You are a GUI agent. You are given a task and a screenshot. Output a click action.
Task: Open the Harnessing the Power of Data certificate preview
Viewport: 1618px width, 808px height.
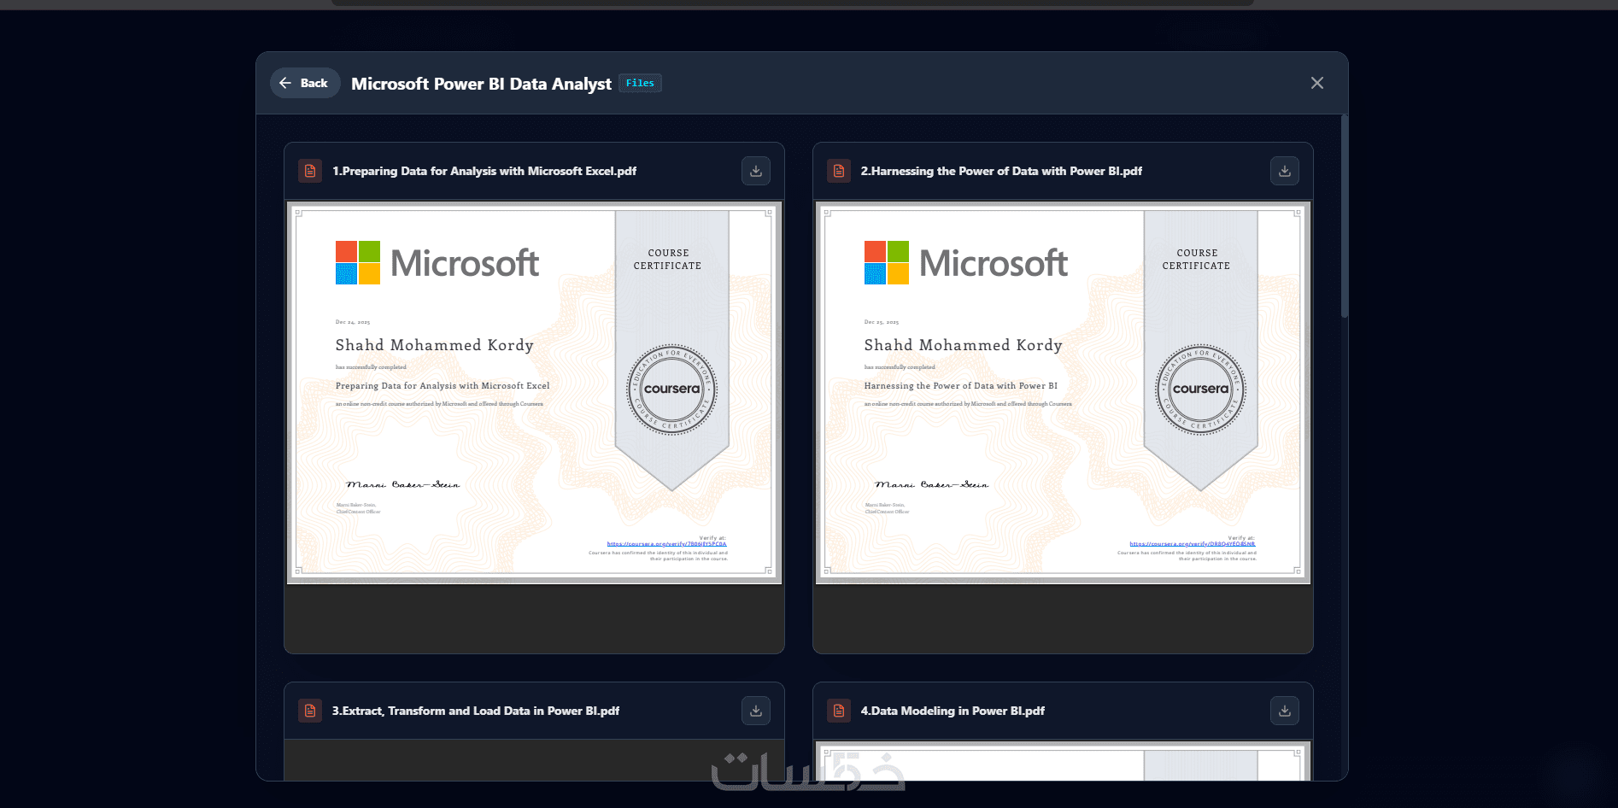pos(1063,393)
